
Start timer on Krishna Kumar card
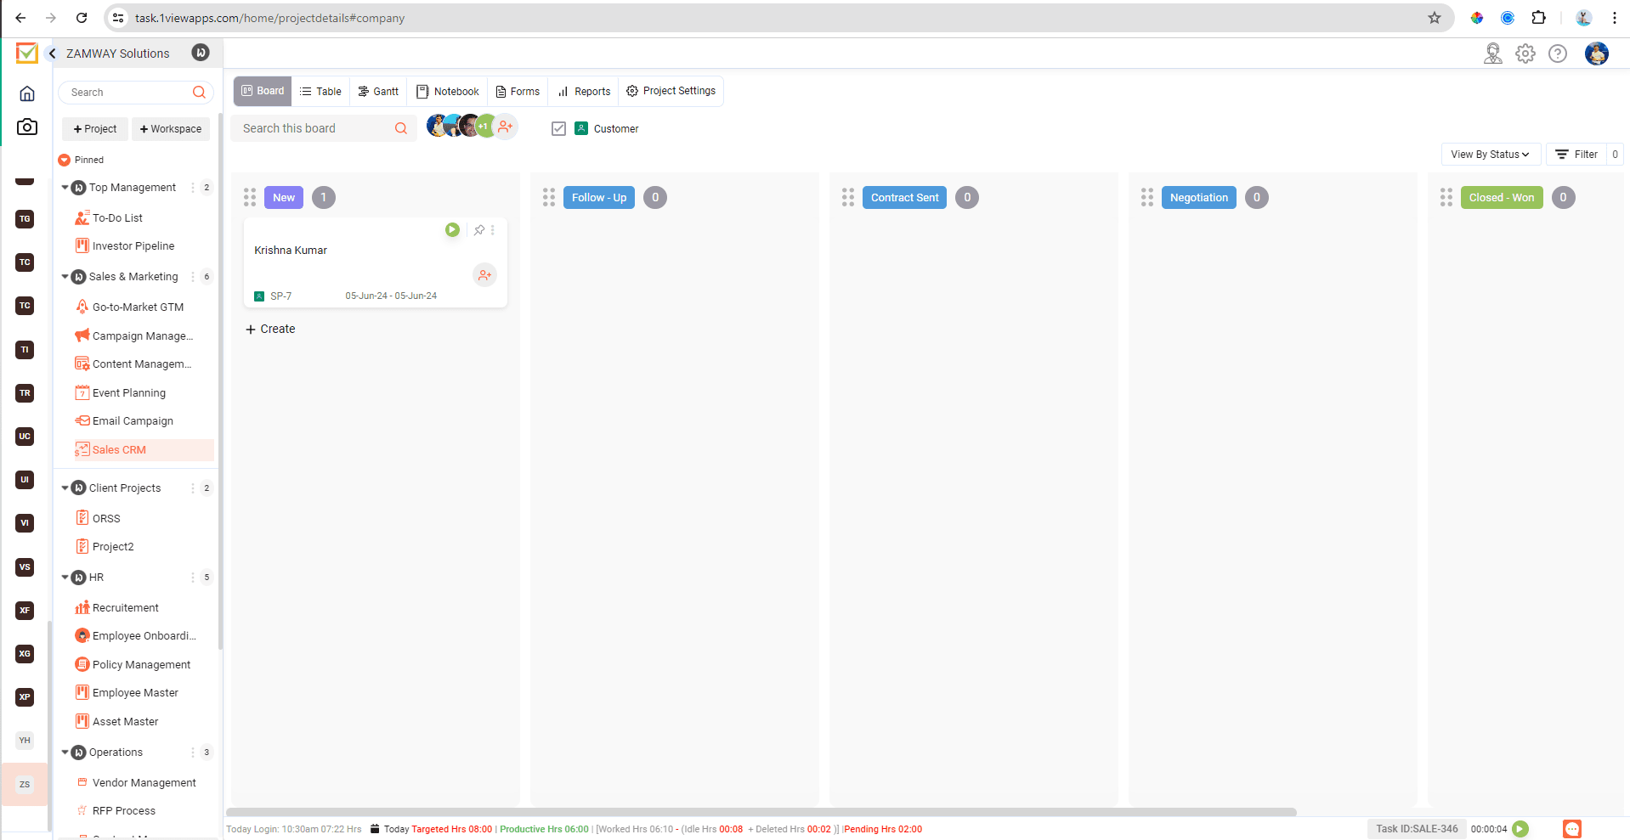(452, 230)
